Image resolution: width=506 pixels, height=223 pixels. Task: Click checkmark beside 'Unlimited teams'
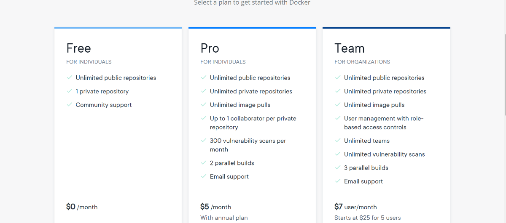click(x=338, y=141)
